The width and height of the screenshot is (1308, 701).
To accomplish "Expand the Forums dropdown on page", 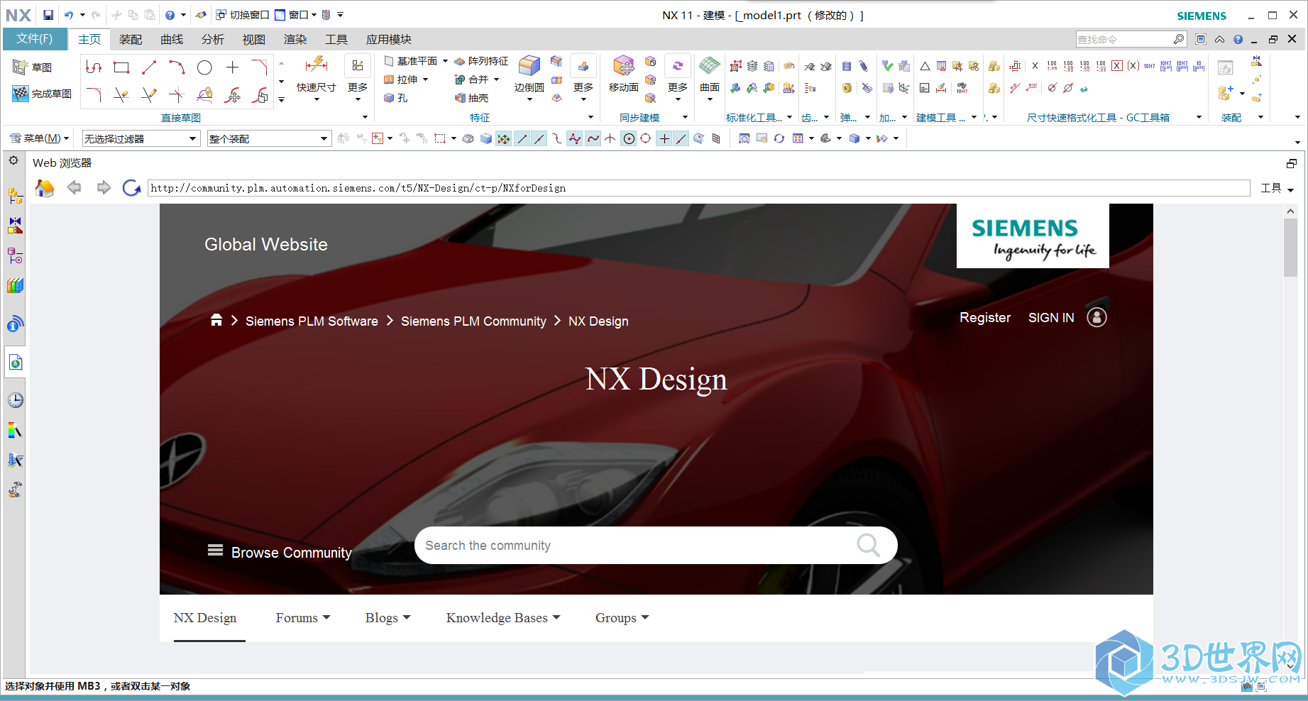I will click(303, 618).
